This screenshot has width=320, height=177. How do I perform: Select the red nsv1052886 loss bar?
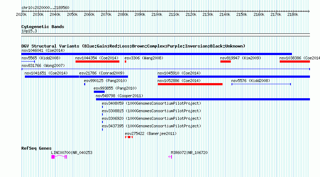(190, 84)
